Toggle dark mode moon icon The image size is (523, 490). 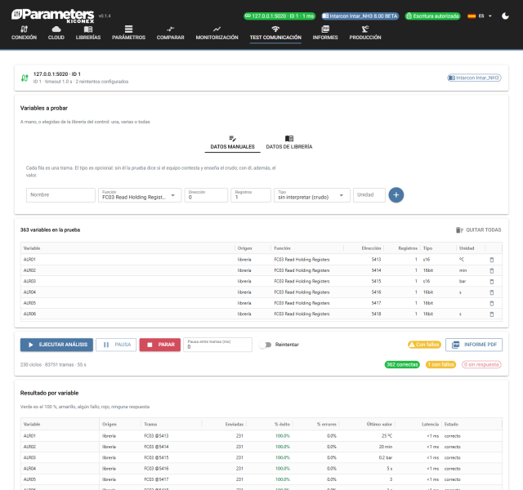pos(505,16)
